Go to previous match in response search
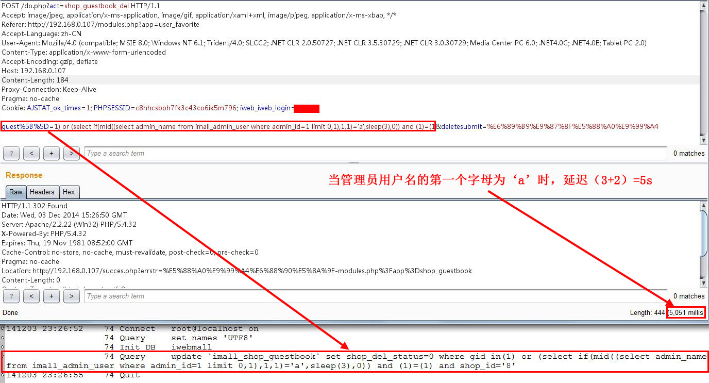This screenshot has width=709, height=383. 31,296
